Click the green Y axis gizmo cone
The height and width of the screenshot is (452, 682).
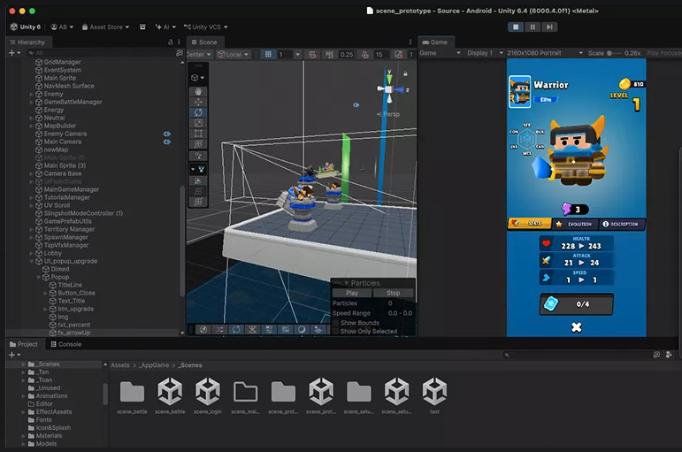[389, 78]
